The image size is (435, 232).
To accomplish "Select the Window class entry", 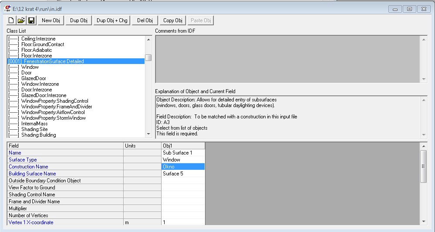I will [76, 67].
